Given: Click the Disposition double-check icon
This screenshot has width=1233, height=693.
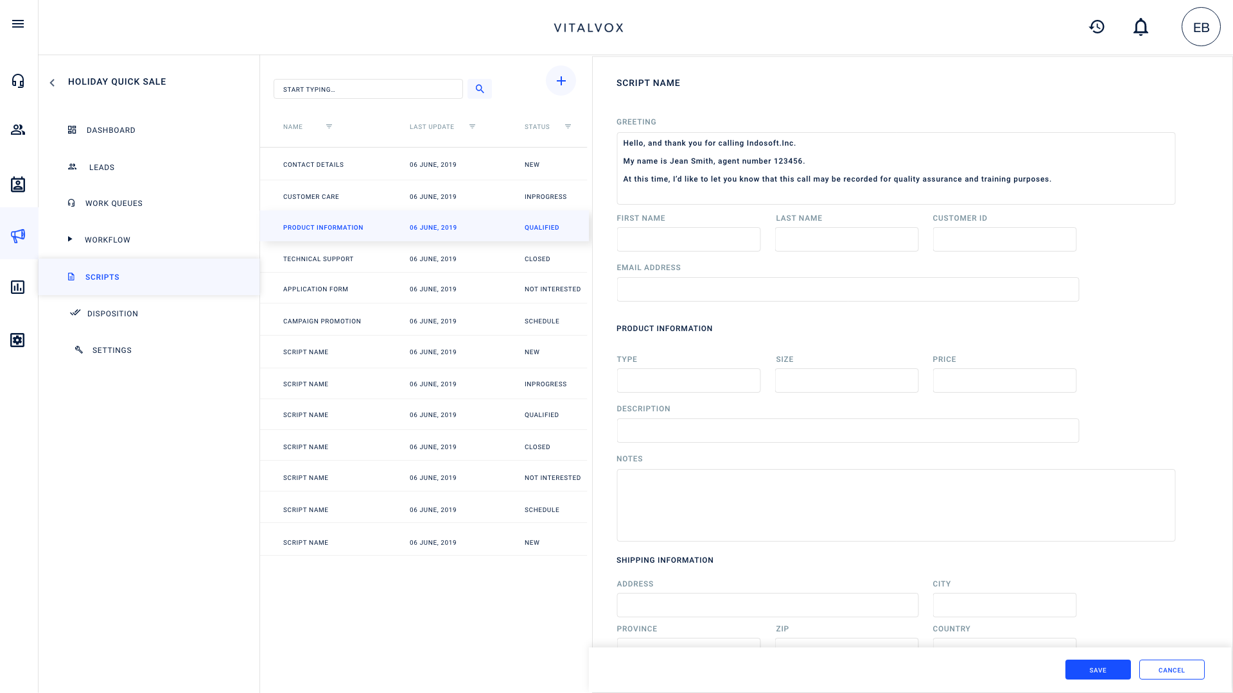Looking at the screenshot, I should click(x=75, y=312).
